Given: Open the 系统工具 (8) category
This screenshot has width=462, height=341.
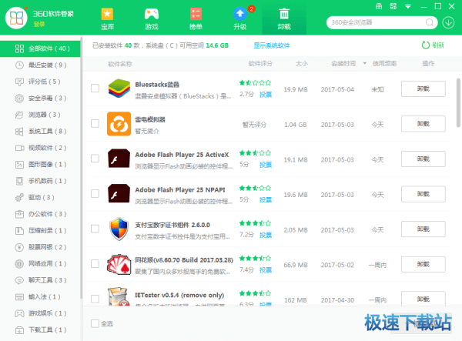Looking at the screenshot, I should (x=40, y=132).
